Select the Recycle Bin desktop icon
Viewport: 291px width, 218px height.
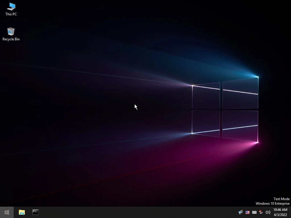11,34
